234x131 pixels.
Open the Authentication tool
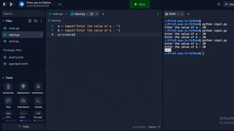[x=38, y=88]
